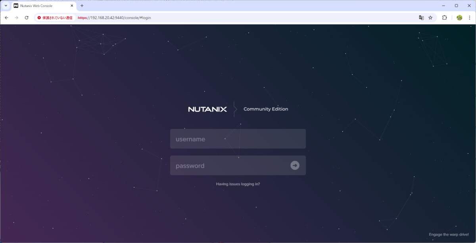Go forward to the next page
Viewport: 476px width, 243px height.
pos(16,17)
